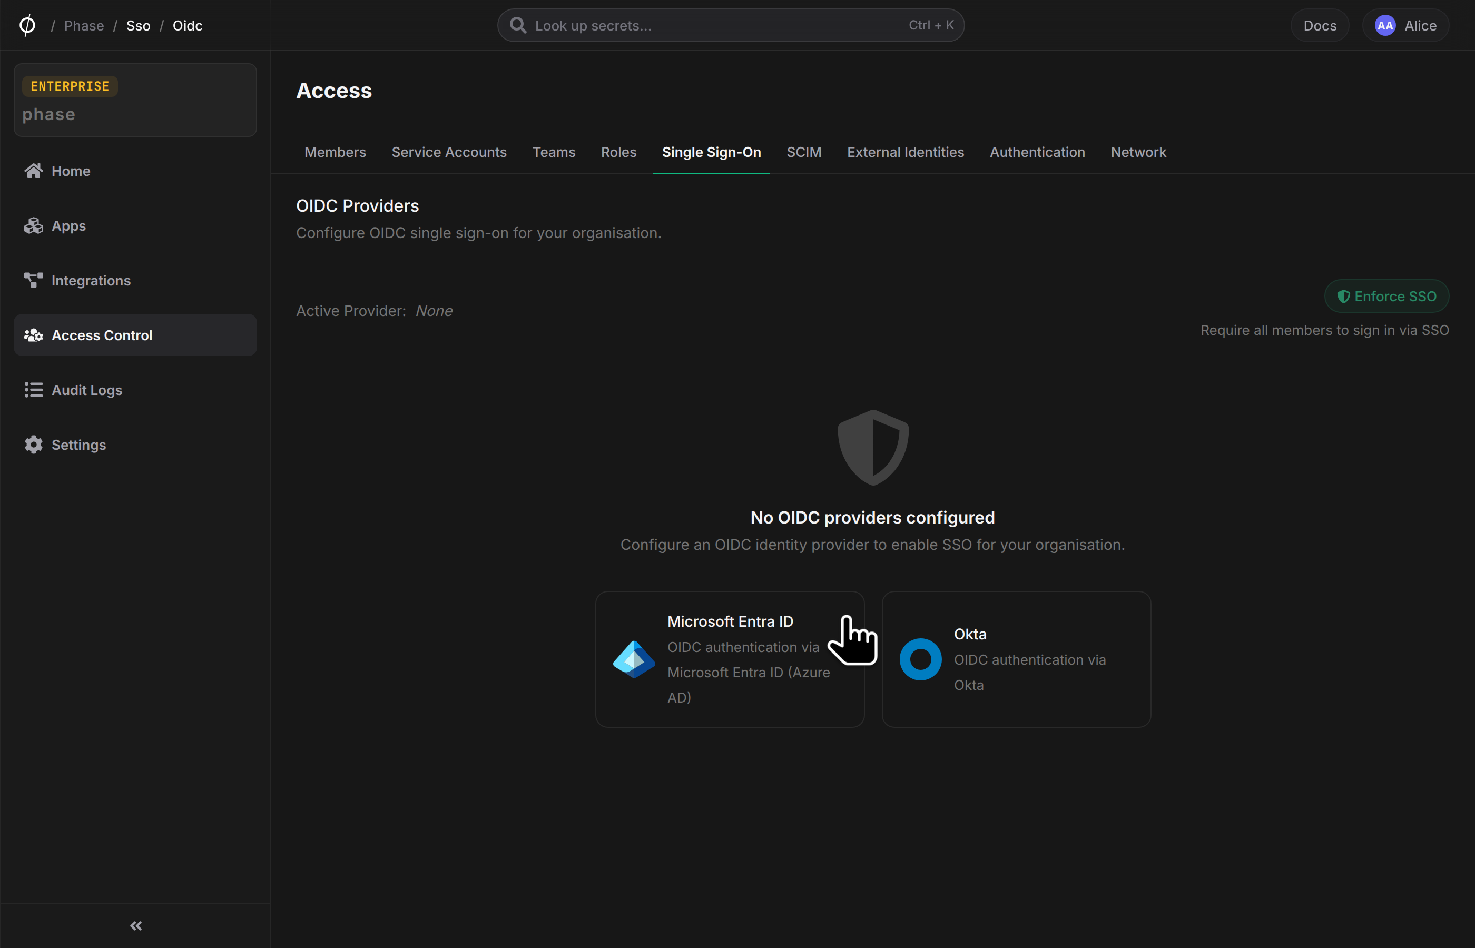The height and width of the screenshot is (948, 1475).
Task: Open Alice's user menu
Action: tap(1405, 26)
